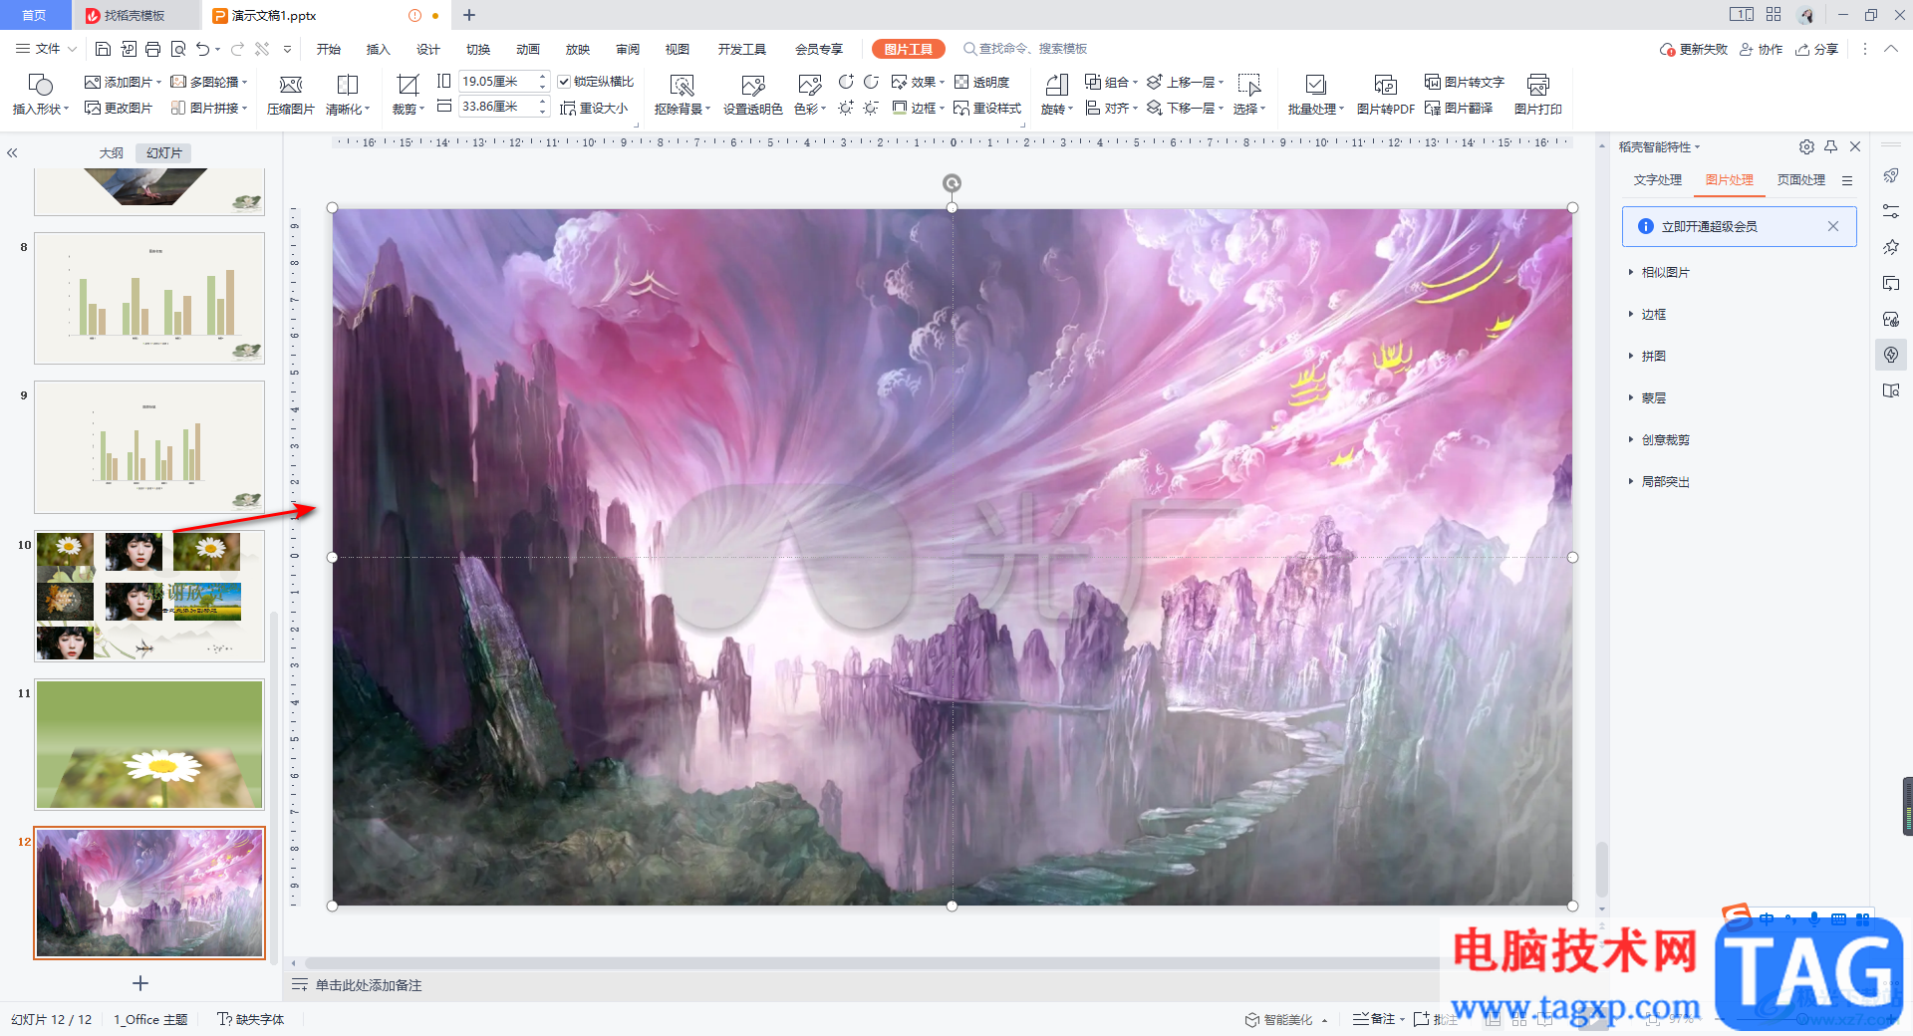This screenshot has height=1036, width=1913.
Task: Click the 压缩图片 (compress picture) icon
Action: coord(291,95)
